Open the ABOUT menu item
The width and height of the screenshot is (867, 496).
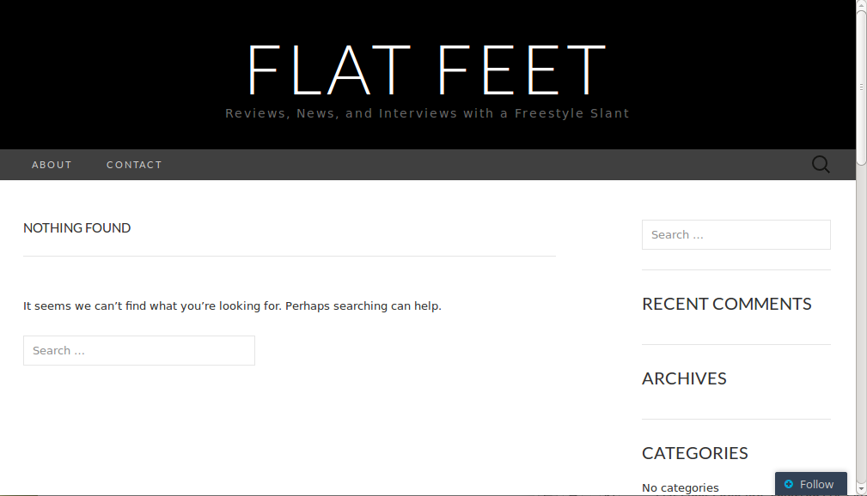tap(52, 165)
